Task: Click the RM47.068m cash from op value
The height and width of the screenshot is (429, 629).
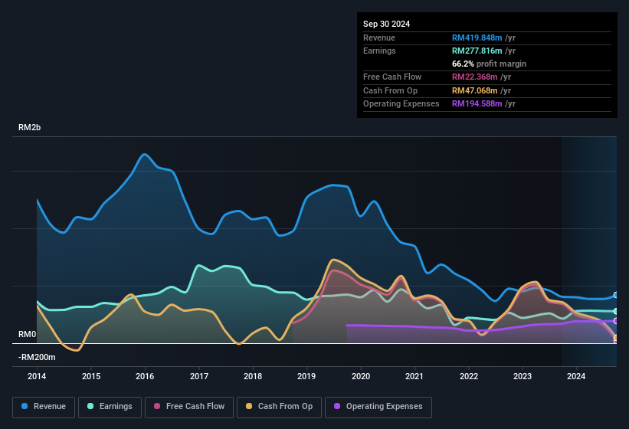Action: [x=475, y=90]
